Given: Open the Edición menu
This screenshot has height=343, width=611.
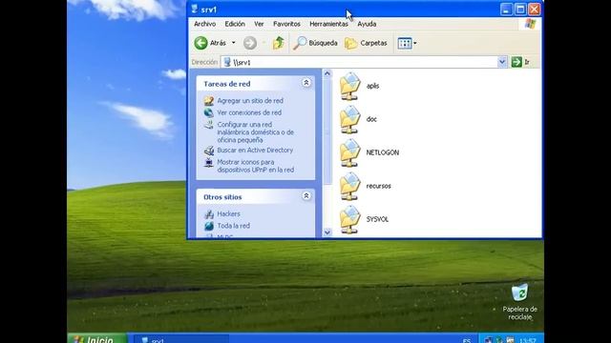Looking at the screenshot, I should 235,24.
